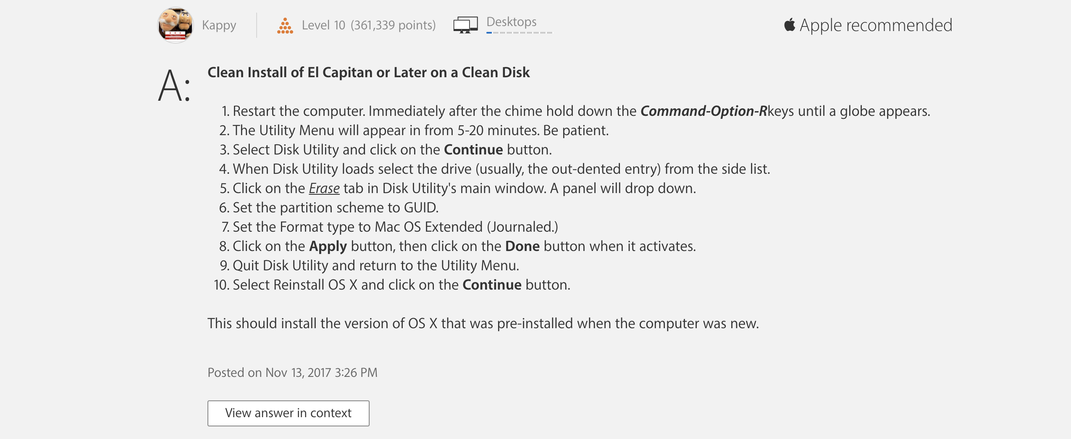Open the Kappy username link
The width and height of the screenshot is (1071, 439).
pyautogui.click(x=219, y=25)
